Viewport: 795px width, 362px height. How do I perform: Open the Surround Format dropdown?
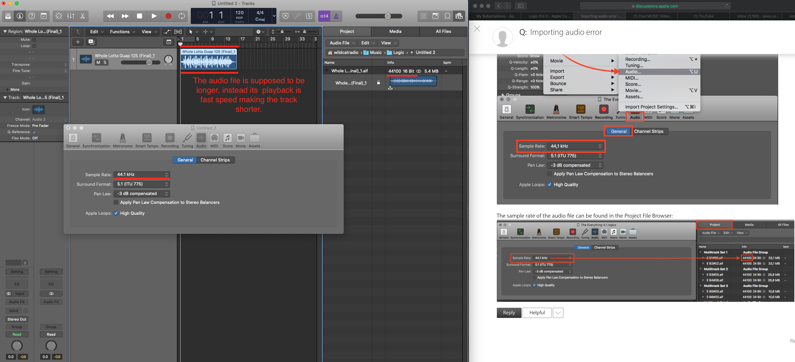tap(142, 184)
